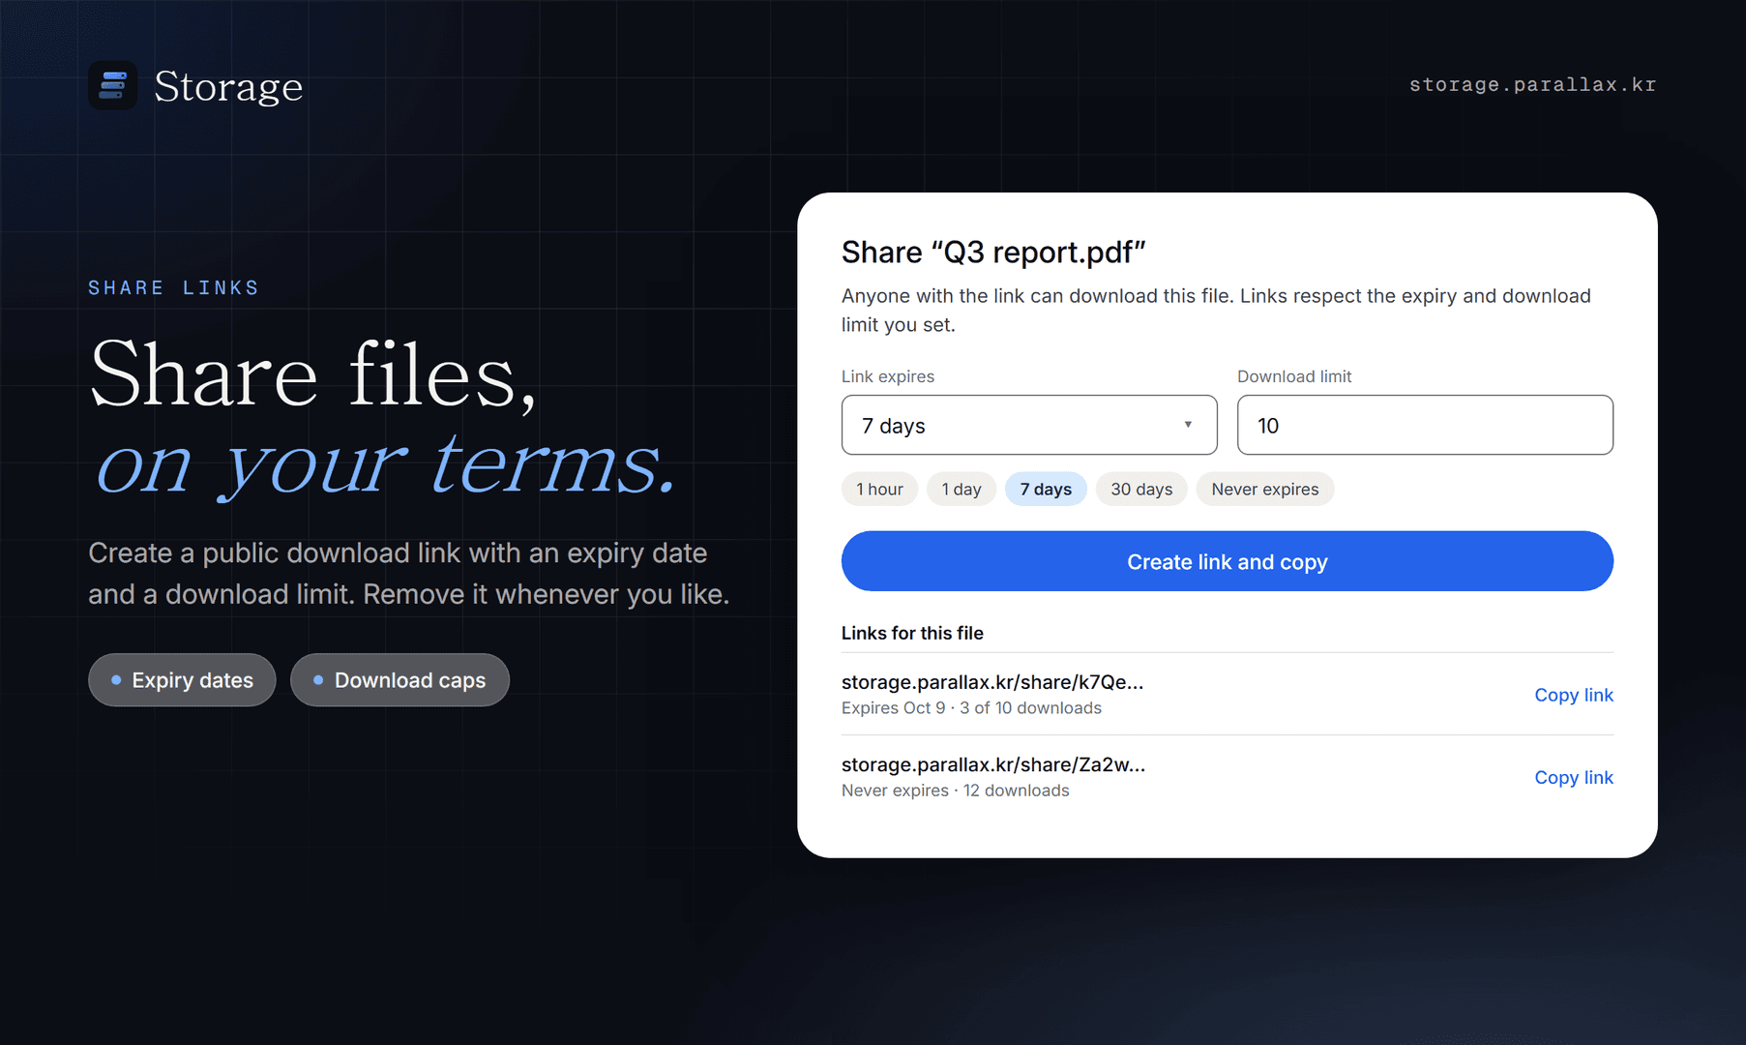The height and width of the screenshot is (1045, 1746).
Task: Click the Download caps pill
Action: [x=400, y=680]
